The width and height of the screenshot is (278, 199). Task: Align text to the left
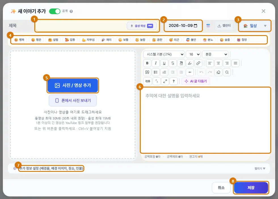(x=210, y=63)
